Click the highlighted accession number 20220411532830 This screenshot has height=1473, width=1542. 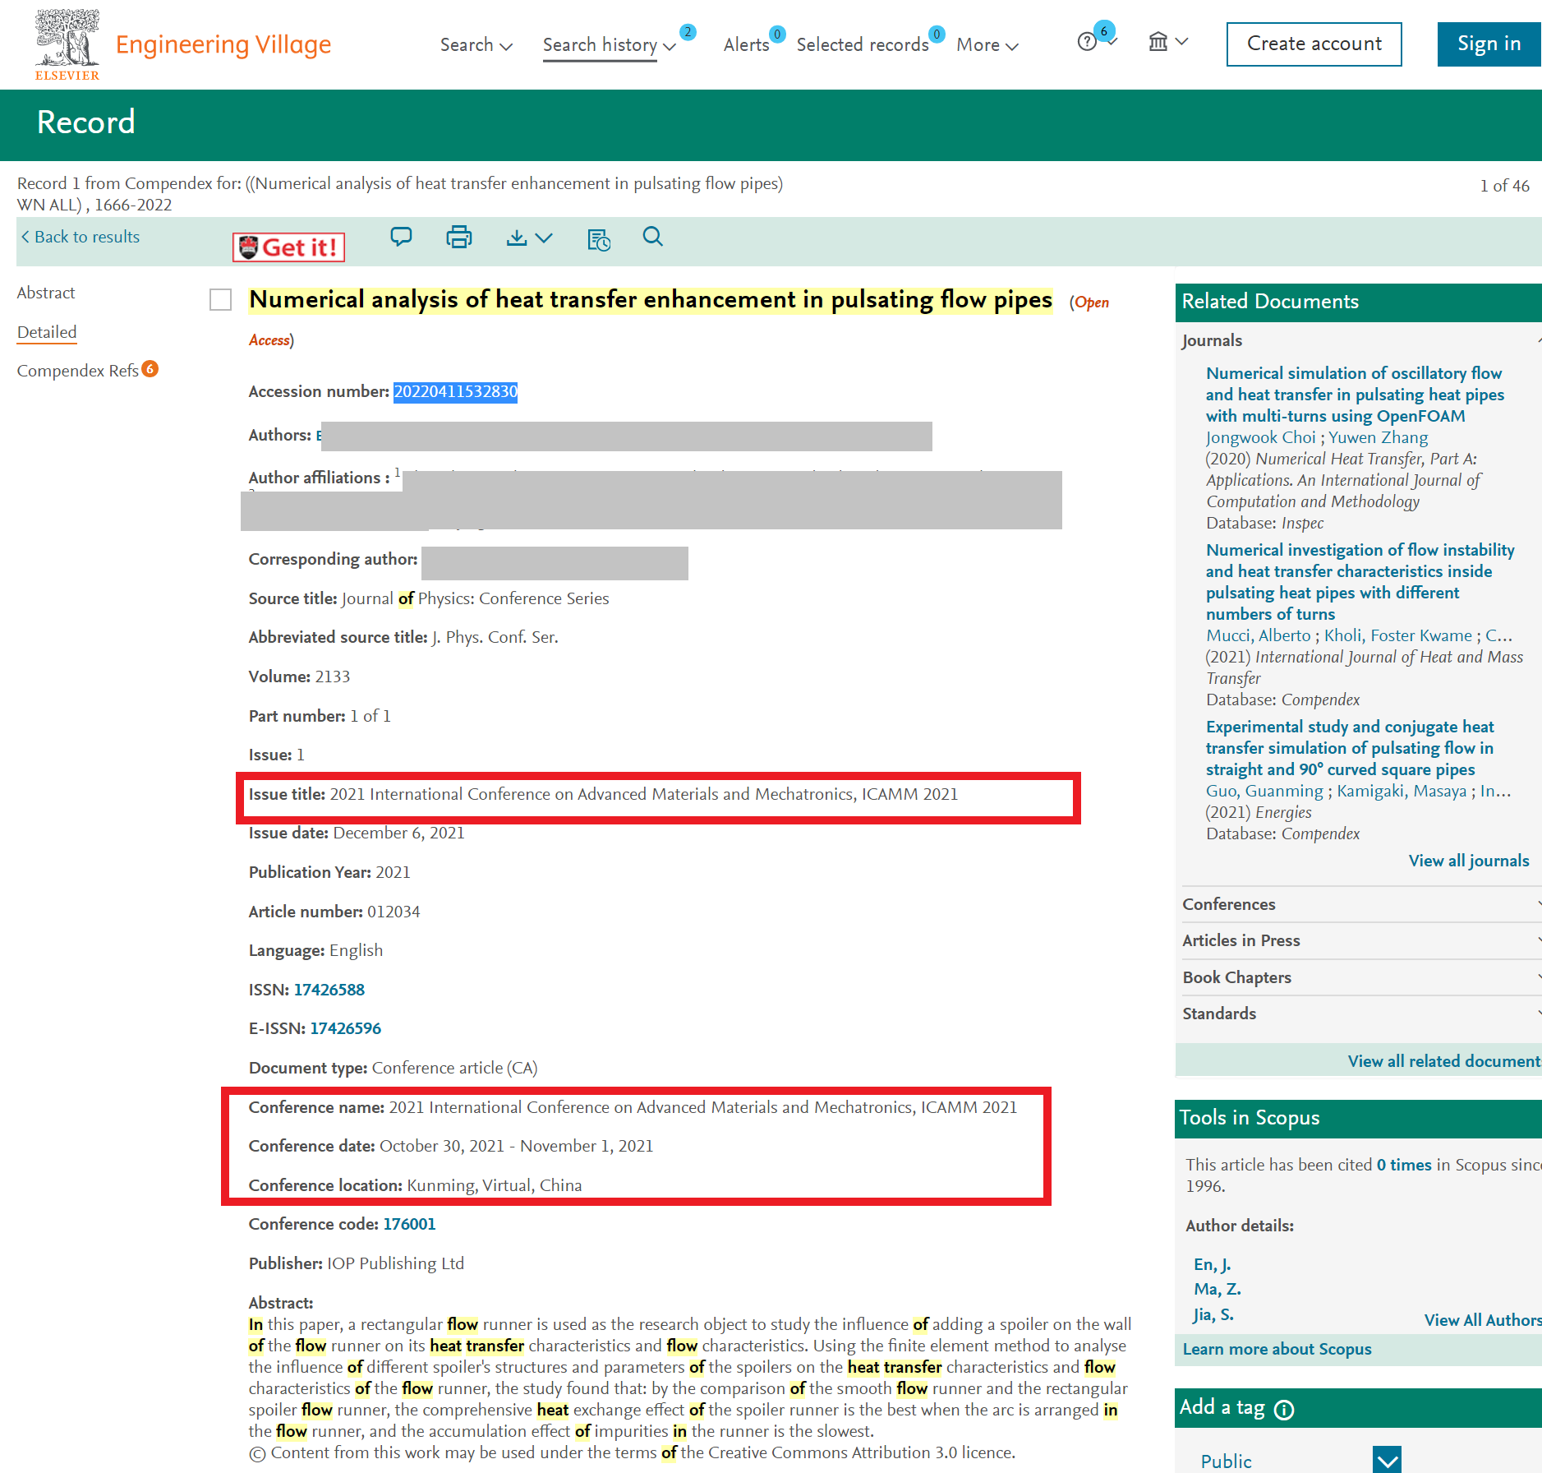coord(455,391)
